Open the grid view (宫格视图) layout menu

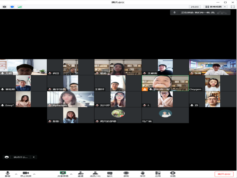pyautogui.click(x=216, y=7)
